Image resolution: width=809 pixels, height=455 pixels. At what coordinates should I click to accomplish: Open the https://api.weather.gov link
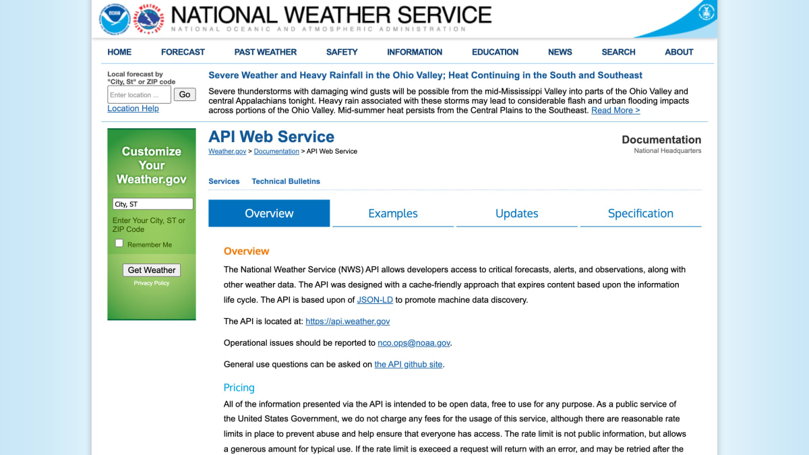tap(348, 322)
